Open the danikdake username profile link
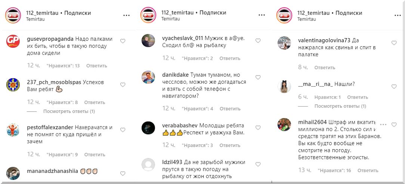Screen dimensions: 405x184 click(175, 75)
